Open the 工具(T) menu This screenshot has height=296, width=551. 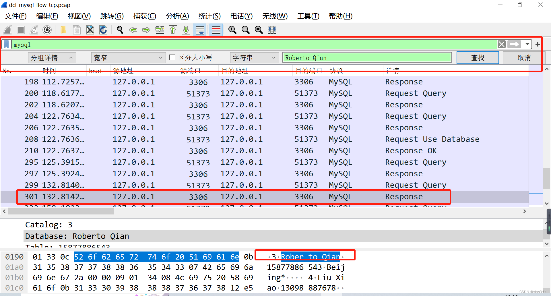(308, 16)
